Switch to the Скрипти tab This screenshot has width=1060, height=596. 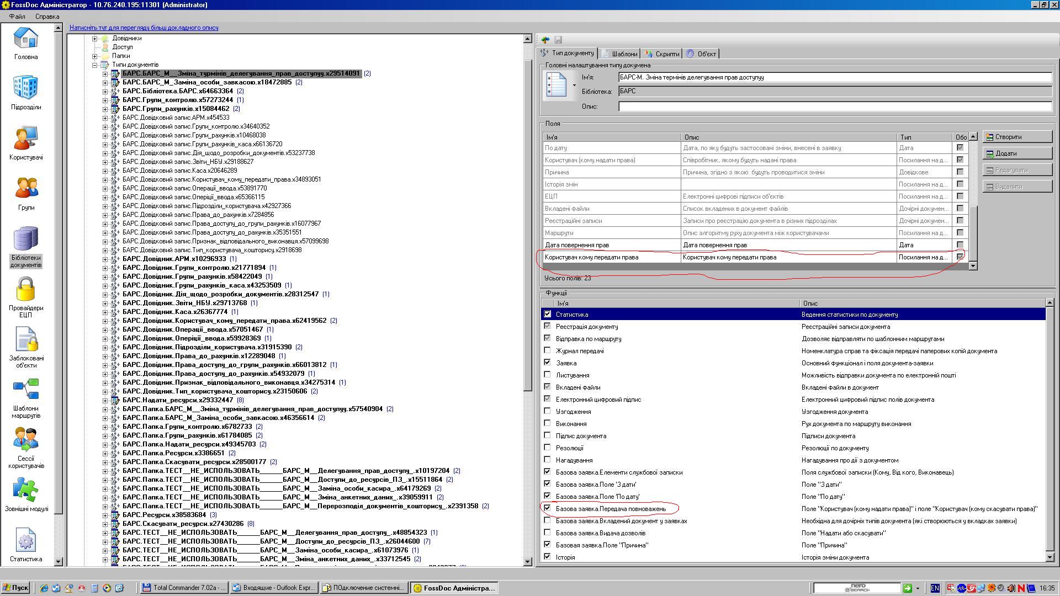[x=661, y=54]
